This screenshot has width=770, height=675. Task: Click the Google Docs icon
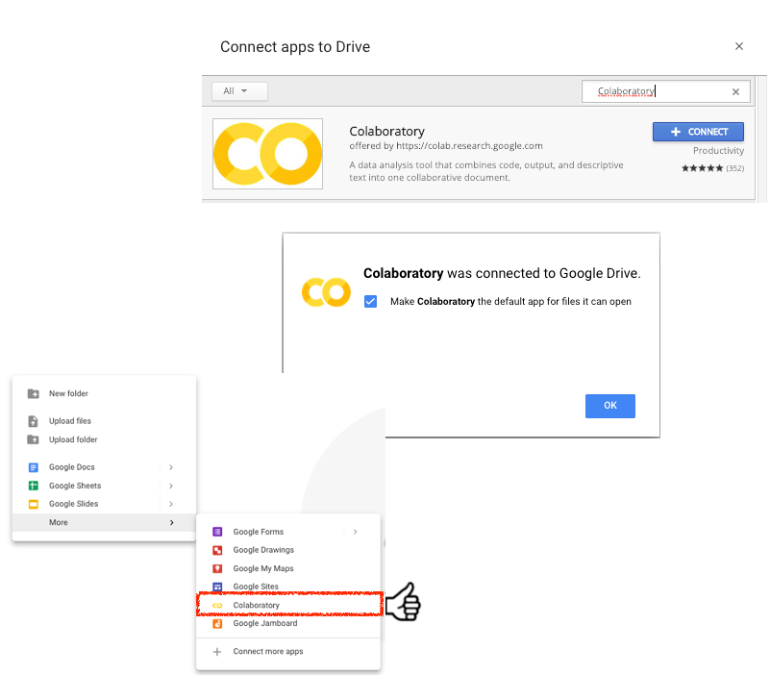tap(34, 467)
